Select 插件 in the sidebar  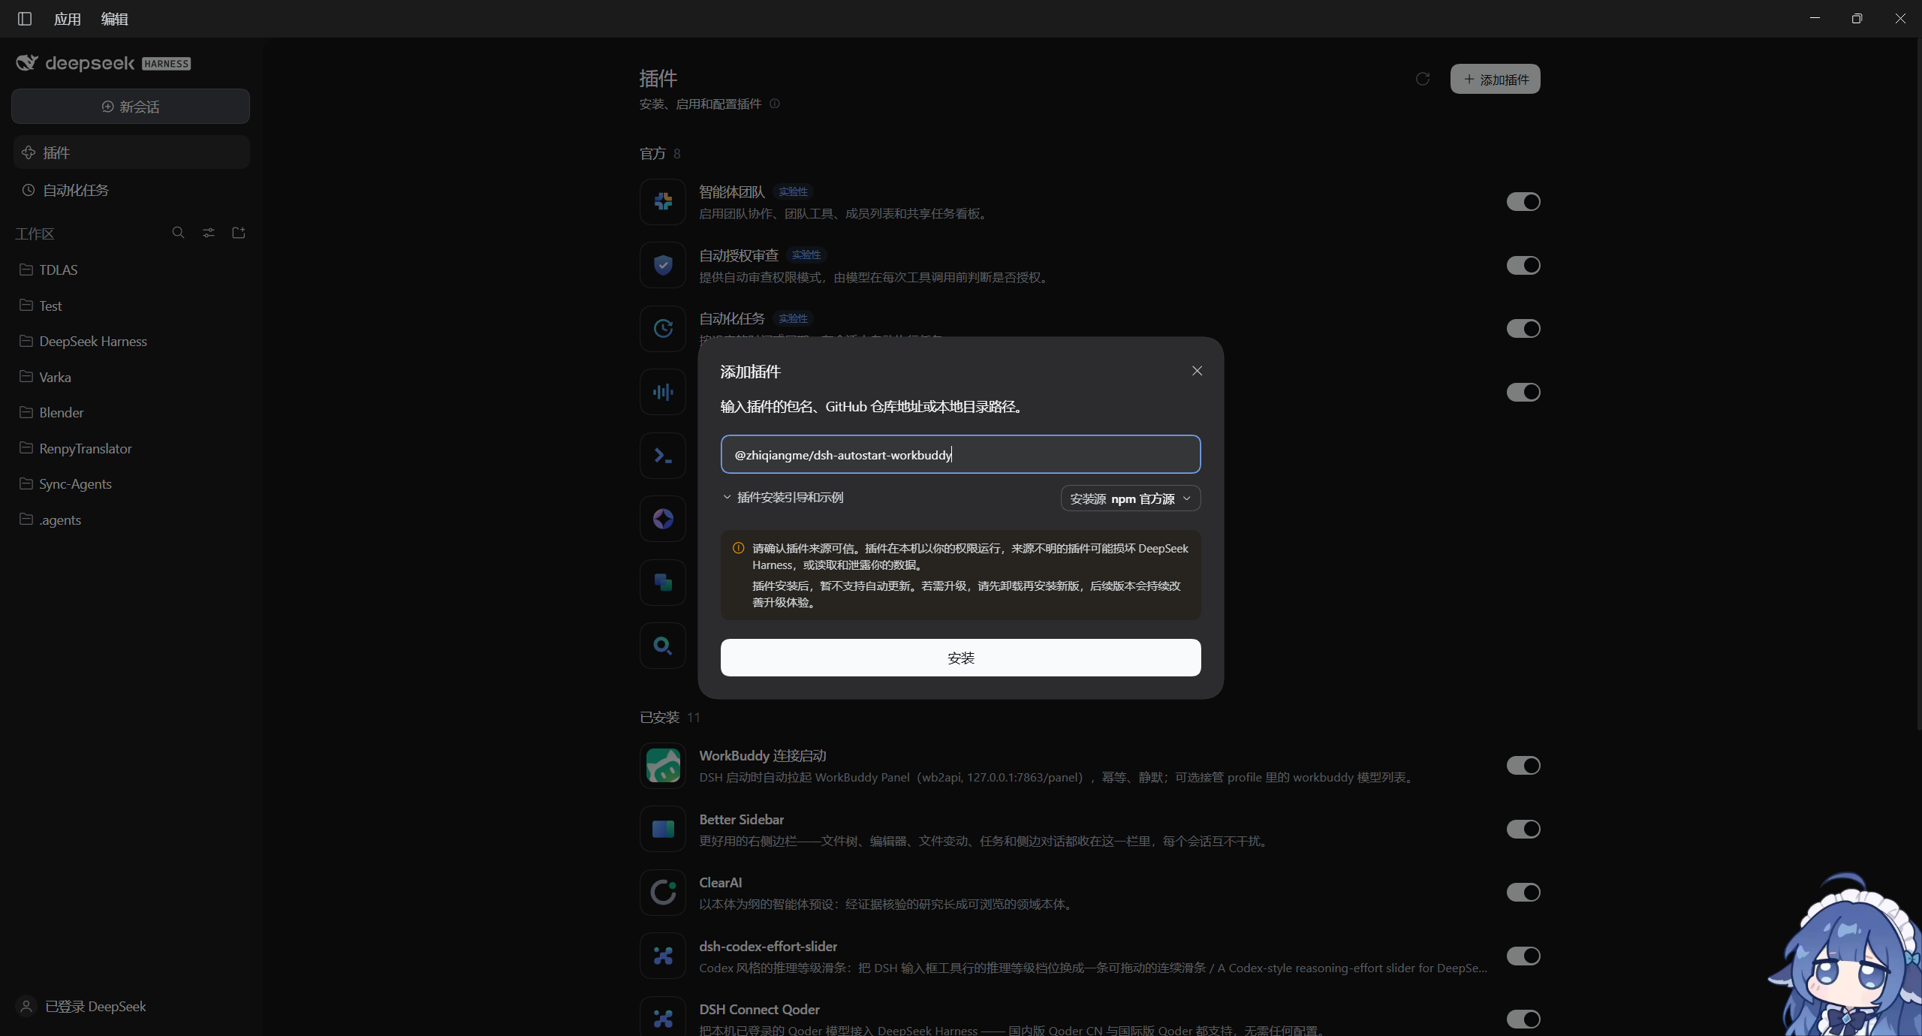[131, 152]
